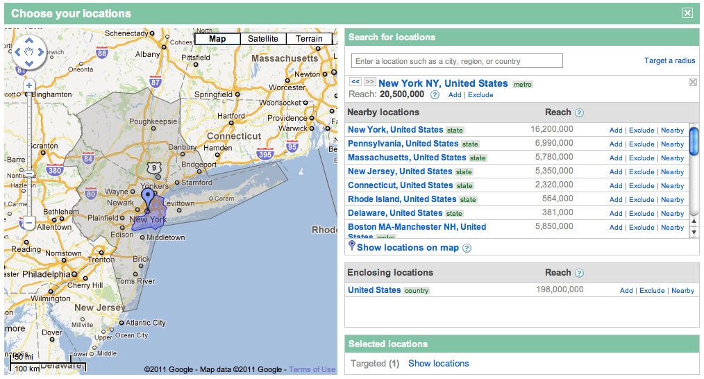Go to previous location with << button
Image resolution: width=704 pixels, height=379 pixels.
[x=355, y=82]
